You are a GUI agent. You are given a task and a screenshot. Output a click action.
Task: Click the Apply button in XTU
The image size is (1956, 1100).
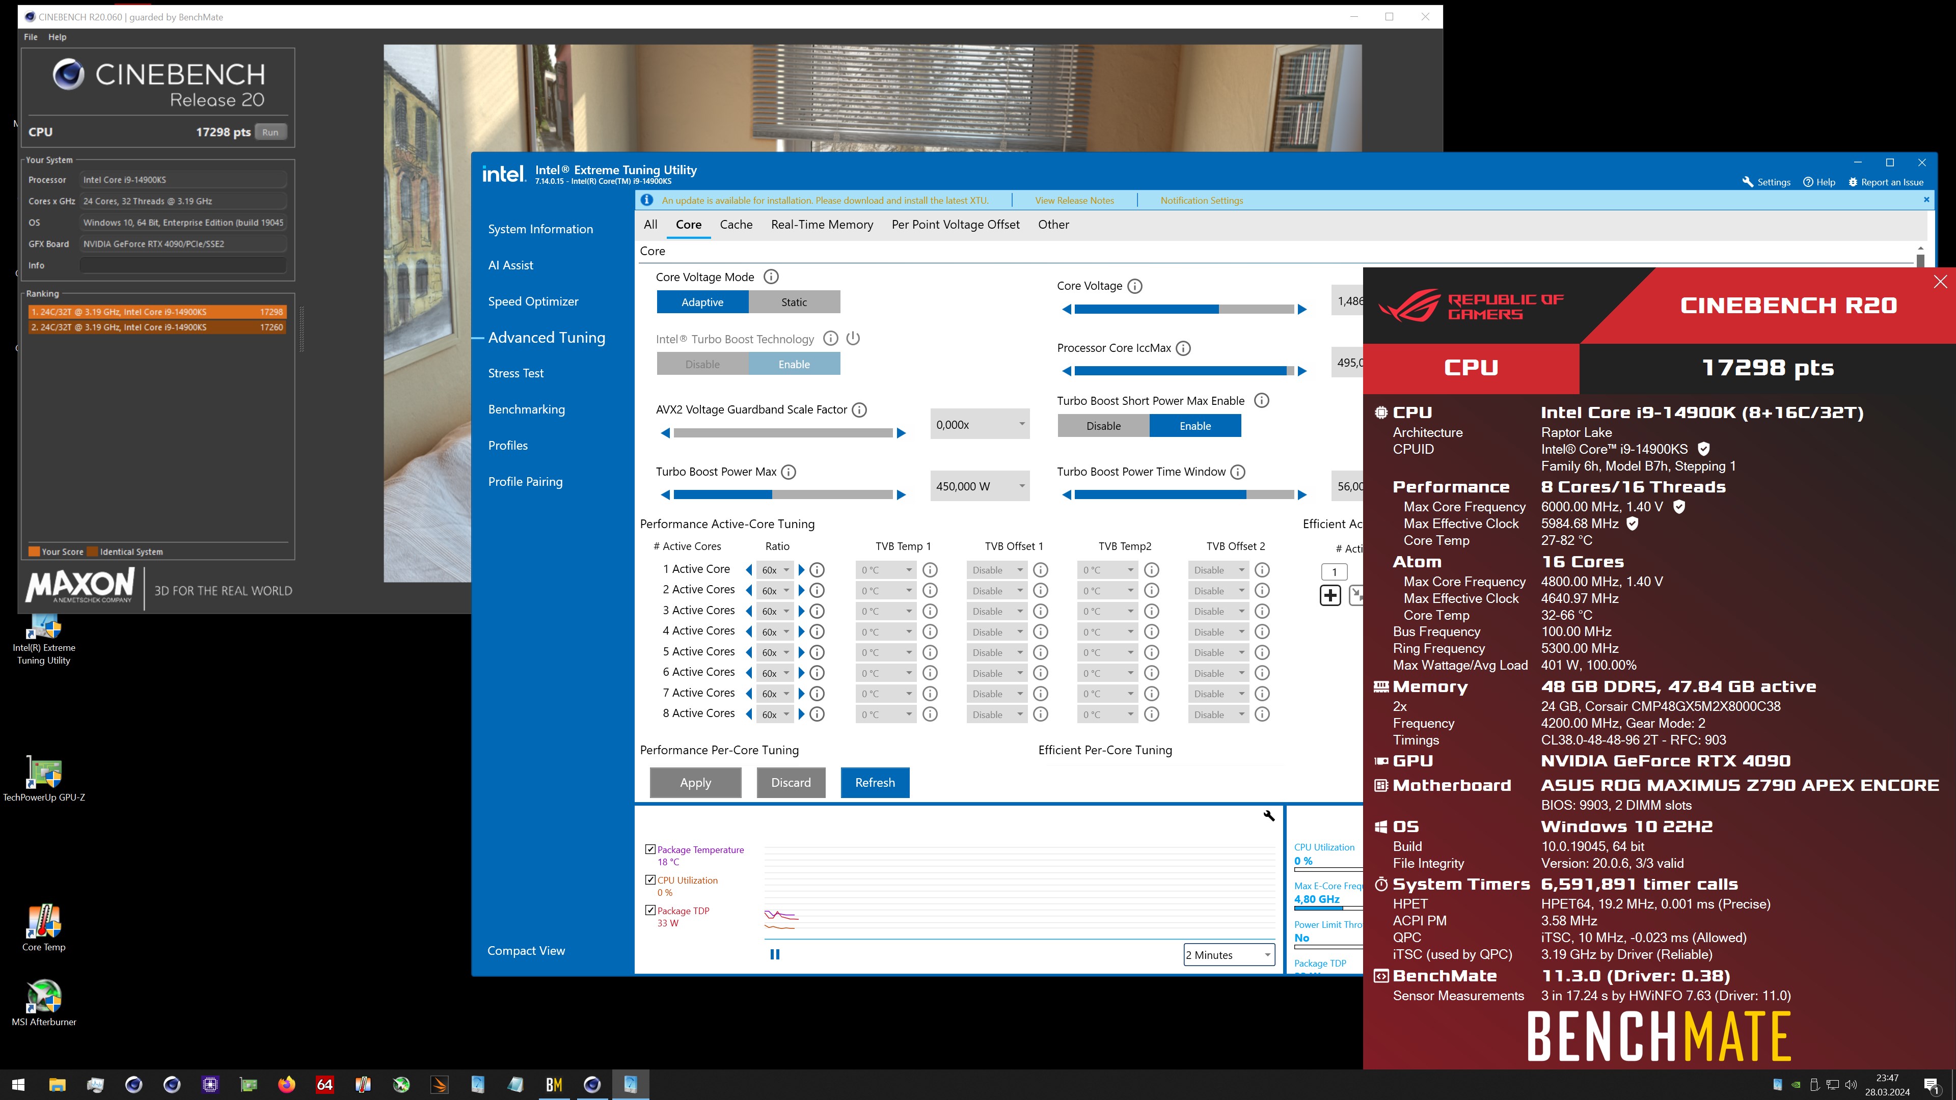click(x=695, y=783)
